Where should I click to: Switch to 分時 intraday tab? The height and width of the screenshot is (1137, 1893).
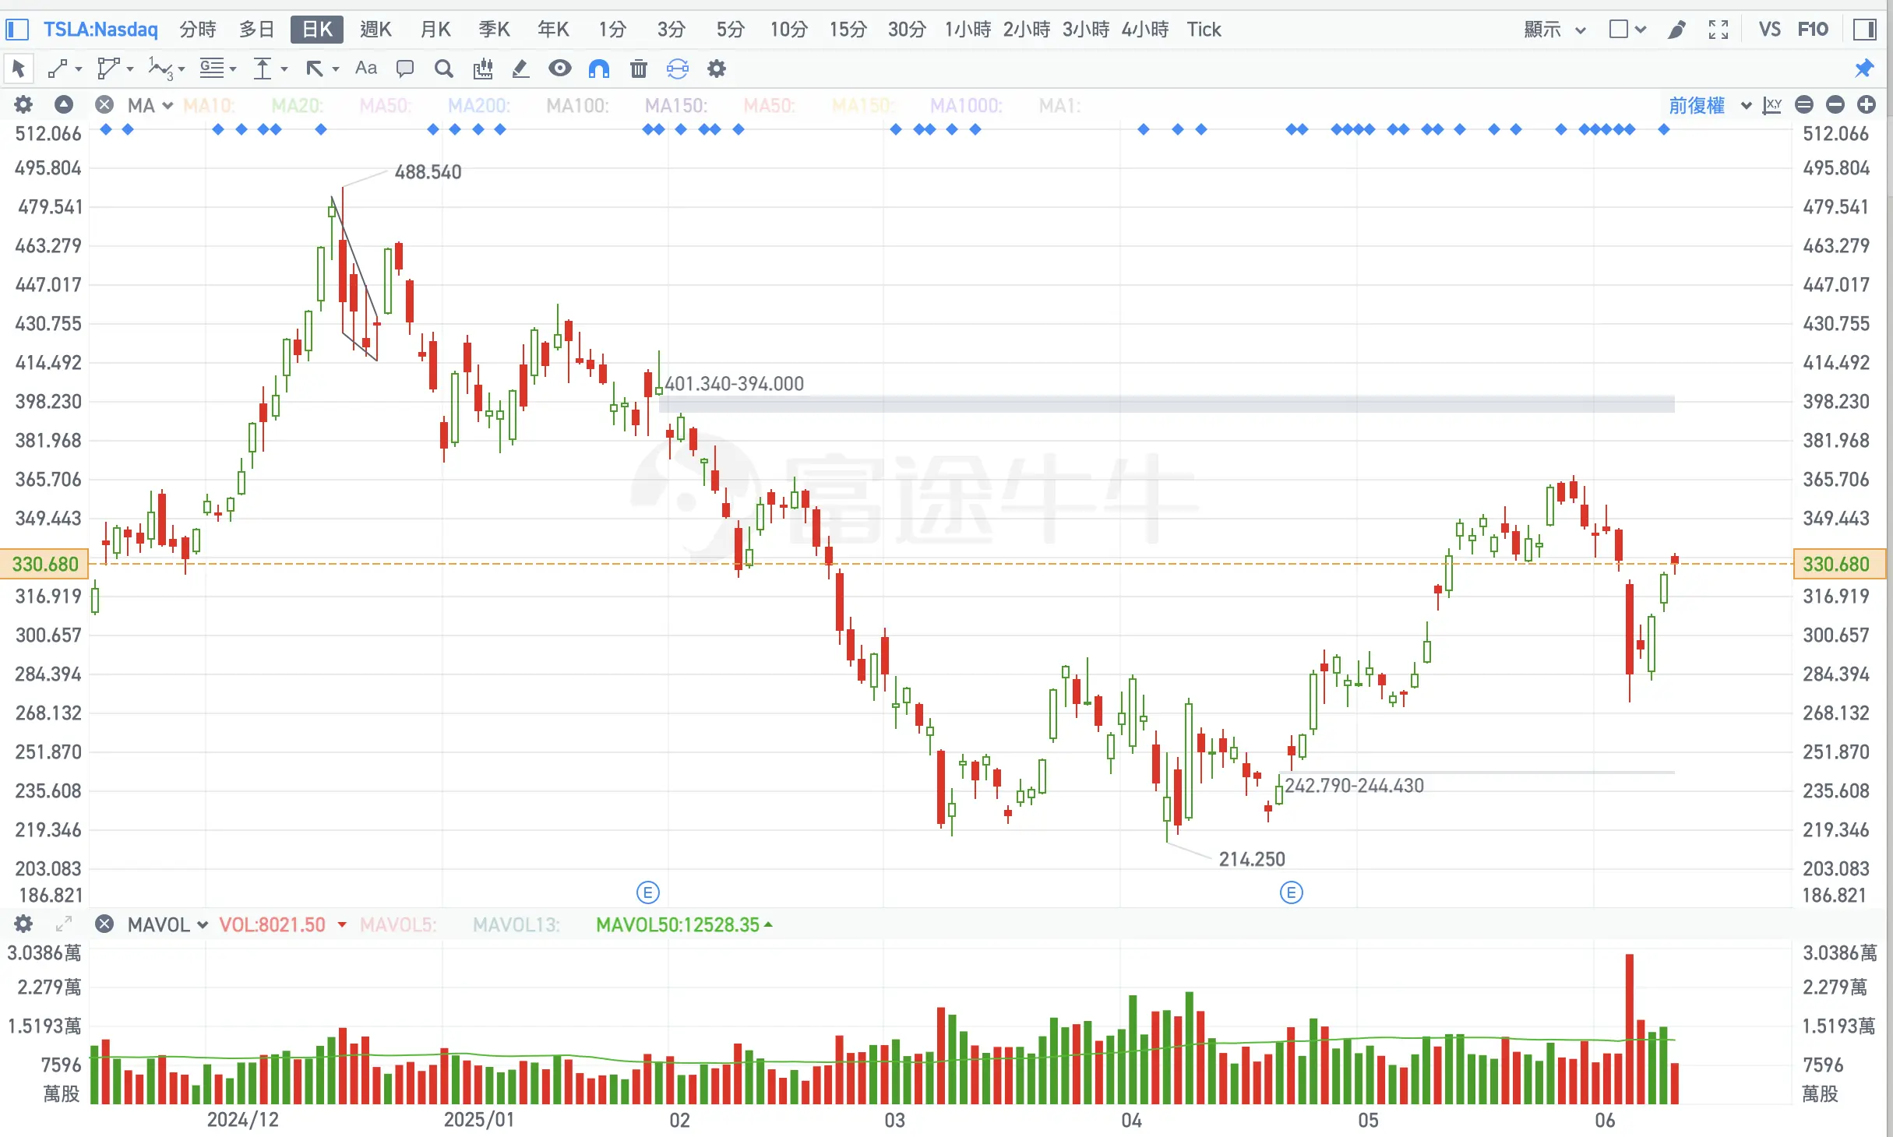[198, 30]
